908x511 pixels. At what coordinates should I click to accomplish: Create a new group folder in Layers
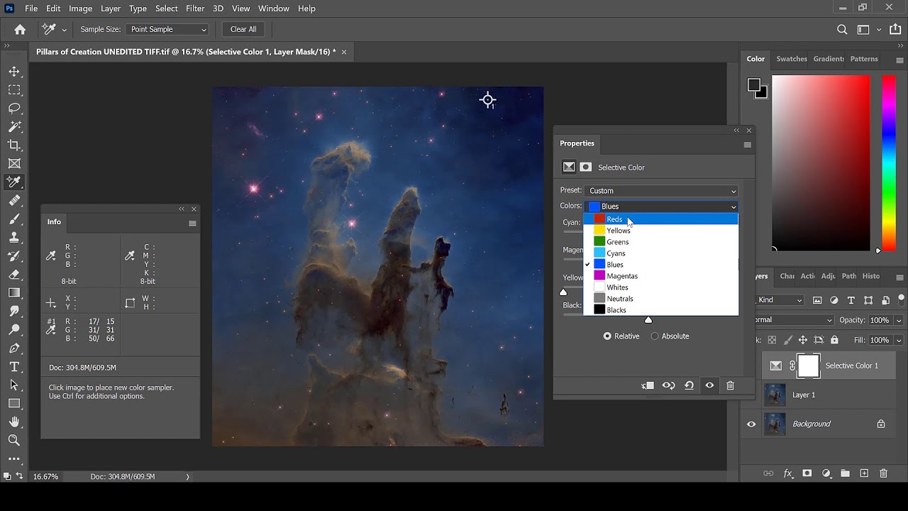pos(845,473)
